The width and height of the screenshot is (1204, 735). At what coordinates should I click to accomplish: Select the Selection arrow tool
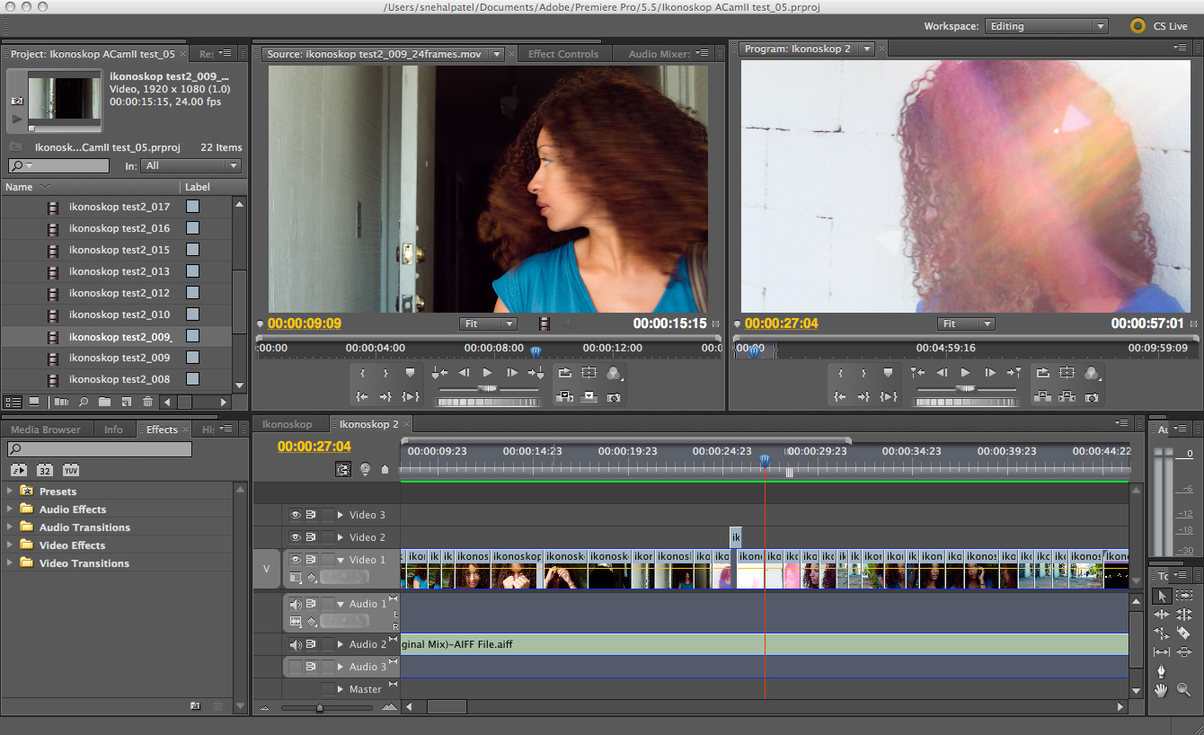click(1162, 595)
